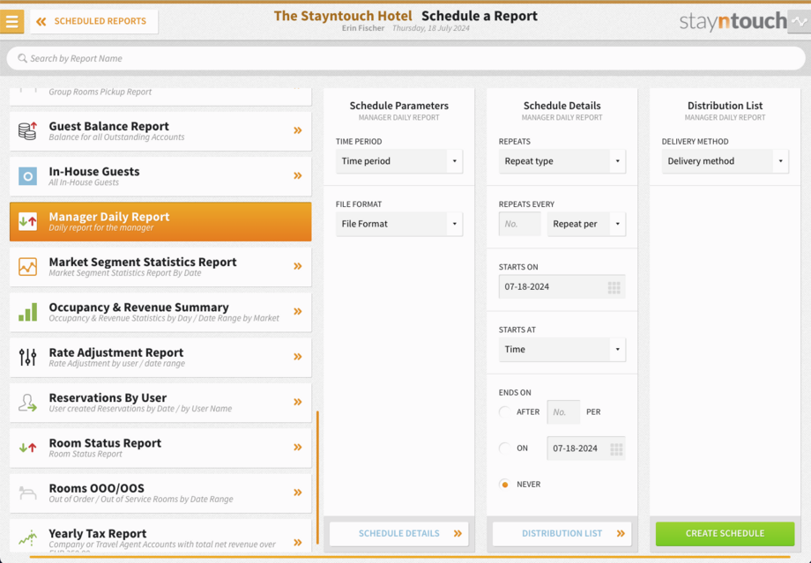Screen dimensions: 811x563
Task: Click Yearly Tax Report chevron arrow
Action: (x=298, y=543)
